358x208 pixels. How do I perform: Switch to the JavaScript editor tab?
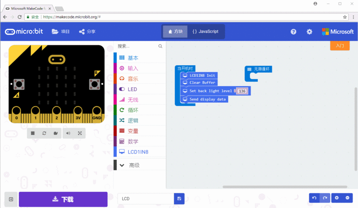205,31
